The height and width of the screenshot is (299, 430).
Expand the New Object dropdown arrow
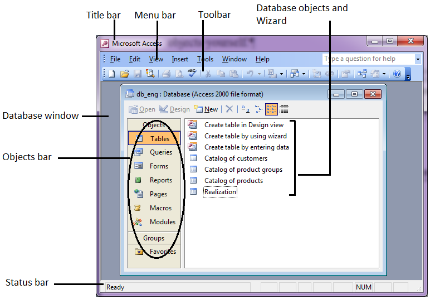384,74
